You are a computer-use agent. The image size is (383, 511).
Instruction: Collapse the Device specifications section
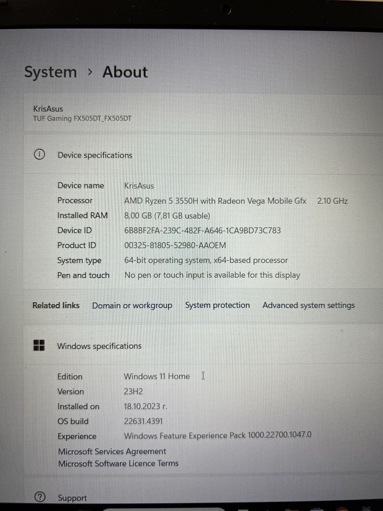click(203, 155)
